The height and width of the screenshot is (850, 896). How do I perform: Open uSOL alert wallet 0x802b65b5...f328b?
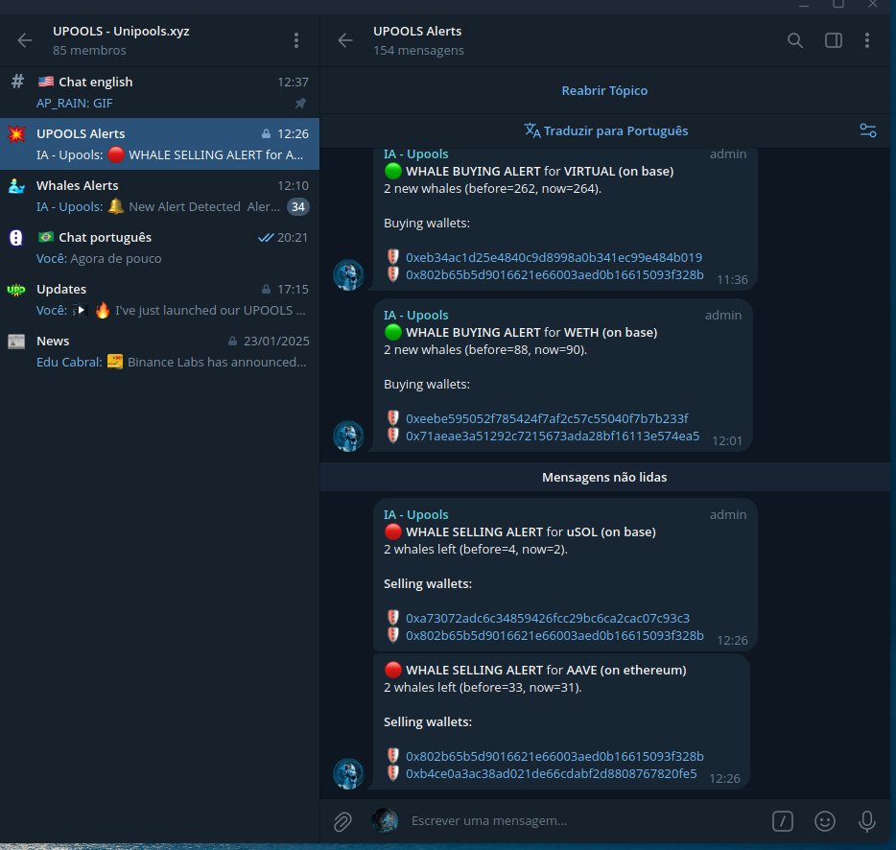[x=554, y=635]
